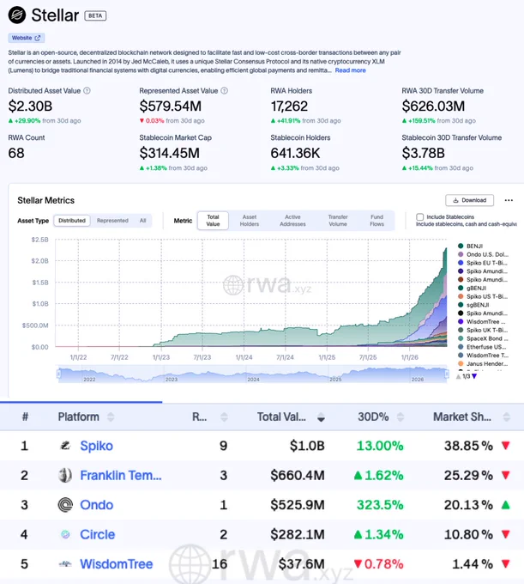Toggle Ondo U.S. Dol... legend series
Screen dimensions: 524x584
coord(483,254)
